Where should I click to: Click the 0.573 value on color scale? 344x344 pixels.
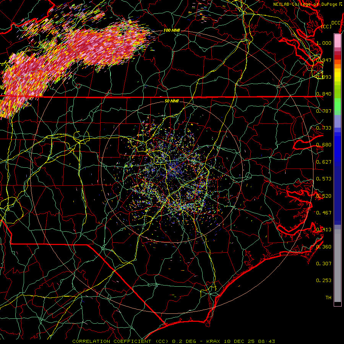coord(324,179)
